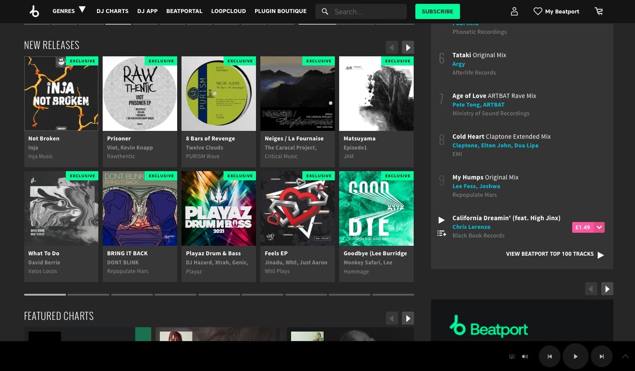Open VIEW BEATPORT TOP 100 TRACKS link

click(550, 254)
